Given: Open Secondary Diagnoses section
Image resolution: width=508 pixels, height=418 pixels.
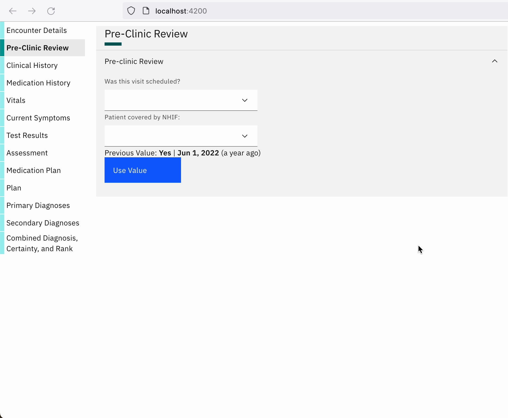Looking at the screenshot, I should coord(42,223).
